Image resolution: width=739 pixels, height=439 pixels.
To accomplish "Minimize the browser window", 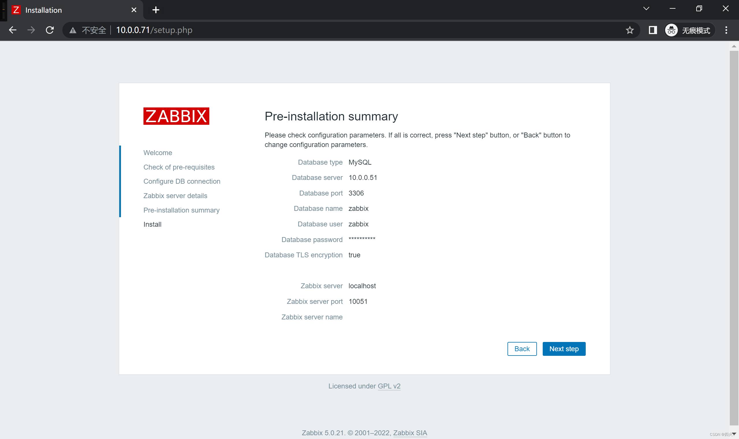I will pos(672,9).
